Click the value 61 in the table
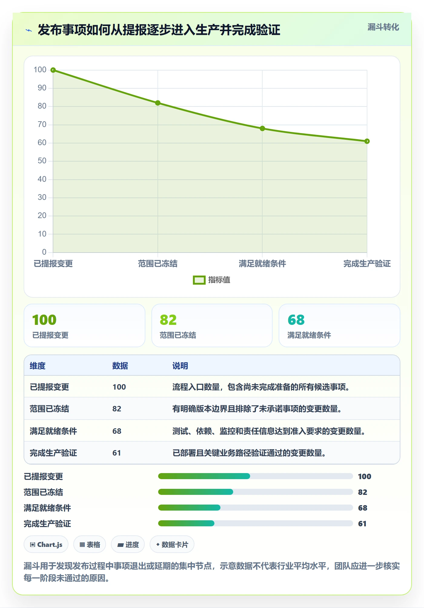Image resolution: width=424 pixels, height=608 pixels. [x=117, y=453]
